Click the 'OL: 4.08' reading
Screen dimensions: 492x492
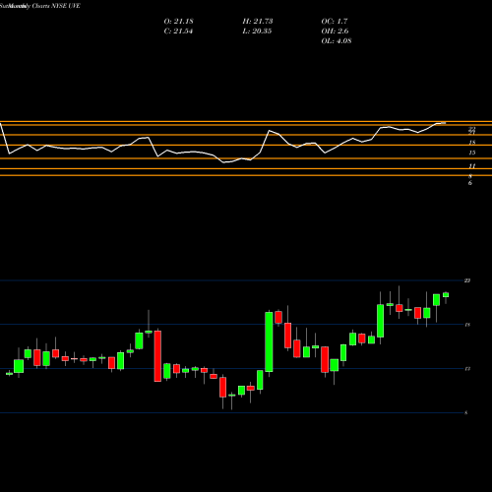pyautogui.click(x=337, y=41)
